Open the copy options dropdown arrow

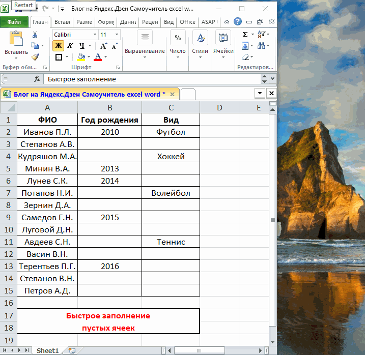click(x=42, y=46)
